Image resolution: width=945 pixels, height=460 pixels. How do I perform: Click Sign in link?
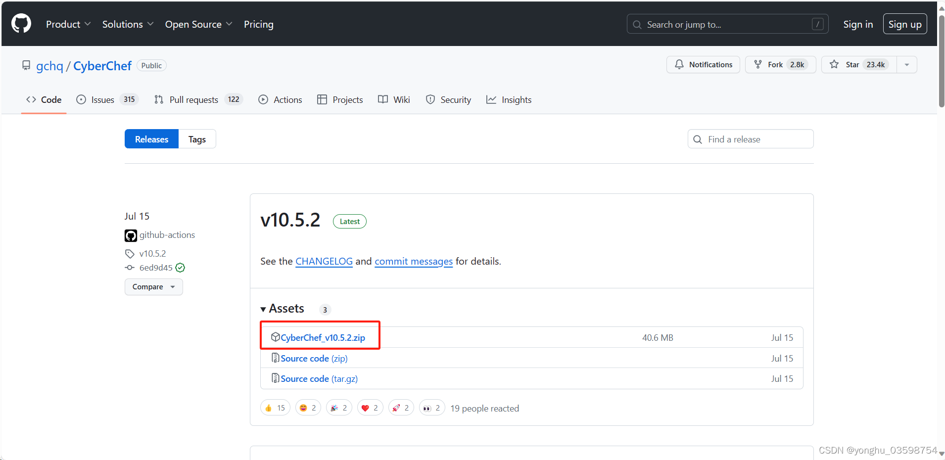(x=858, y=24)
